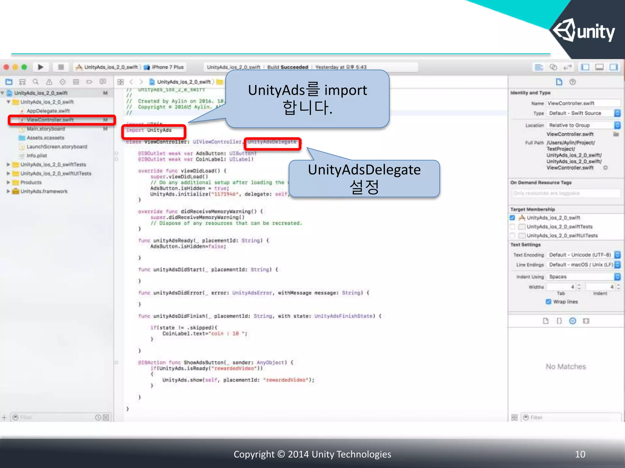Click UnityAds_ios_2_0_swift in jump bar
This screenshot has width=625, height=468.
(x=180, y=82)
